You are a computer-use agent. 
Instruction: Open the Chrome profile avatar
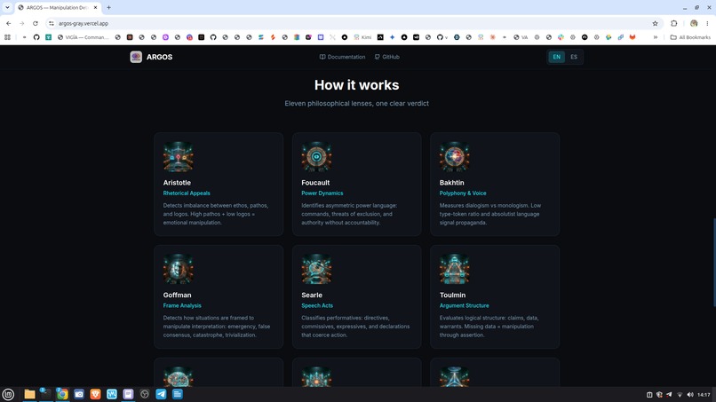coord(694,23)
